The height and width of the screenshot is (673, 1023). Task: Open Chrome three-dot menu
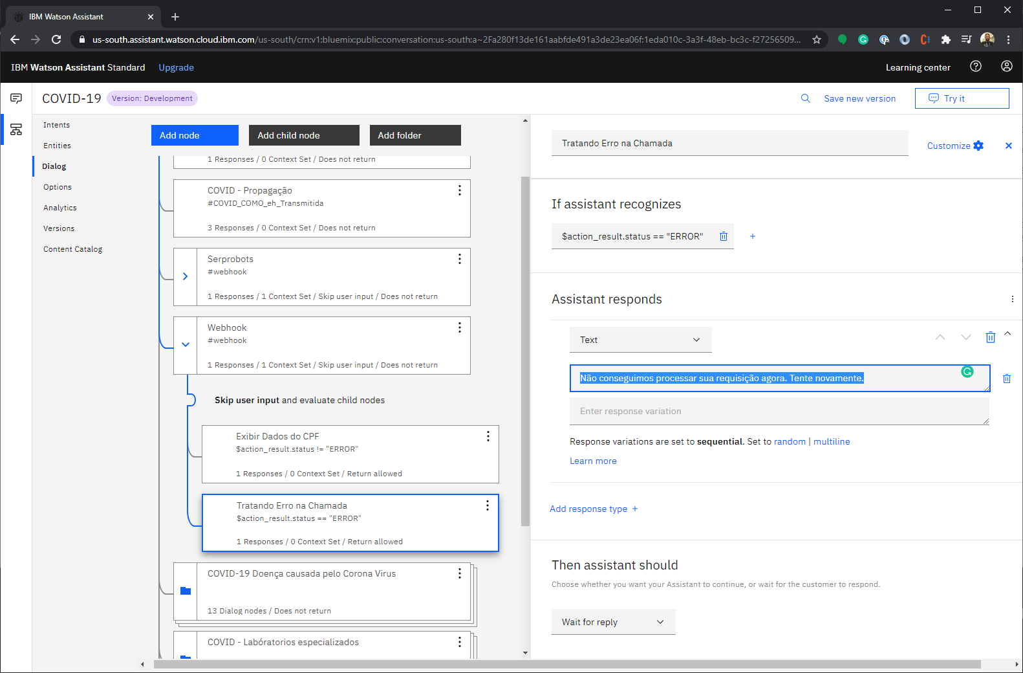pyautogui.click(x=1008, y=39)
